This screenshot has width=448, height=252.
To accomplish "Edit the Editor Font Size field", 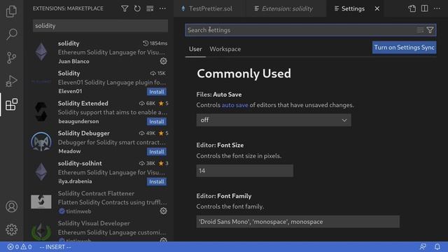I will click(244, 171).
